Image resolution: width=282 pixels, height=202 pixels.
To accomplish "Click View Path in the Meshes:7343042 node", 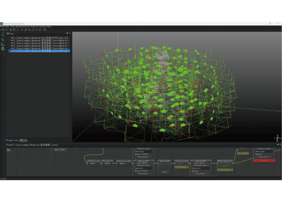I will click(143, 157).
